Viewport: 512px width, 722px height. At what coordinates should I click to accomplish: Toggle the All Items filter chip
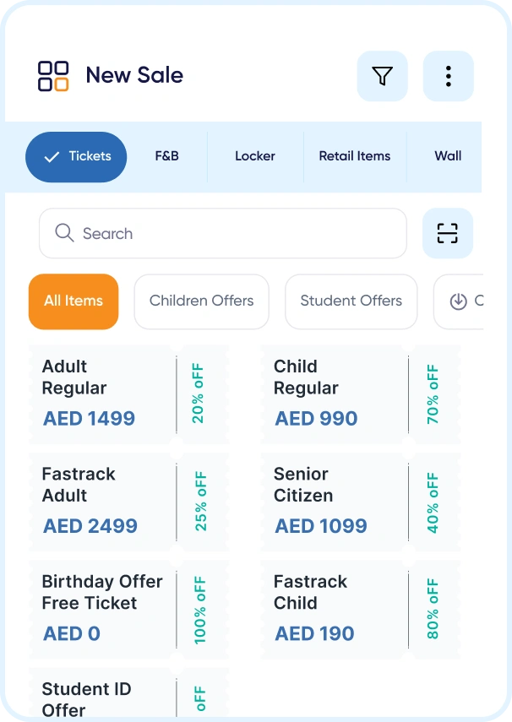(73, 301)
